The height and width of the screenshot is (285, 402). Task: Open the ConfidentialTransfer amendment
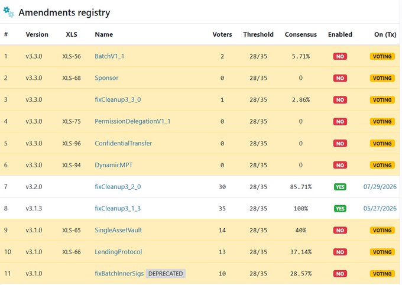(x=124, y=143)
